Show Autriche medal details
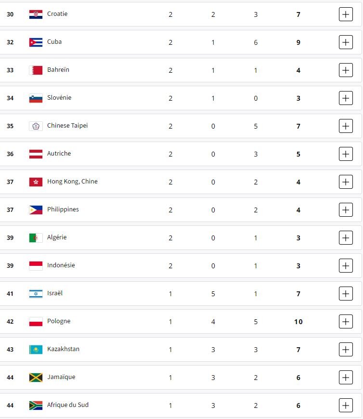 pos(346,154)
